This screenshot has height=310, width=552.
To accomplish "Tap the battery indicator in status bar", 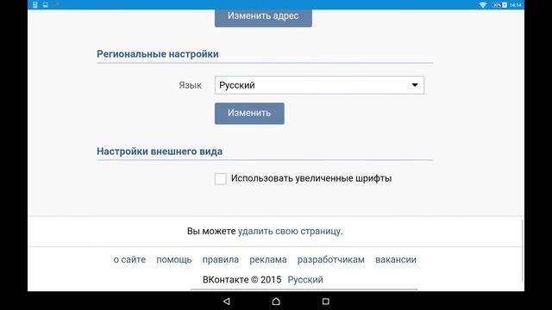I will 499,5.
